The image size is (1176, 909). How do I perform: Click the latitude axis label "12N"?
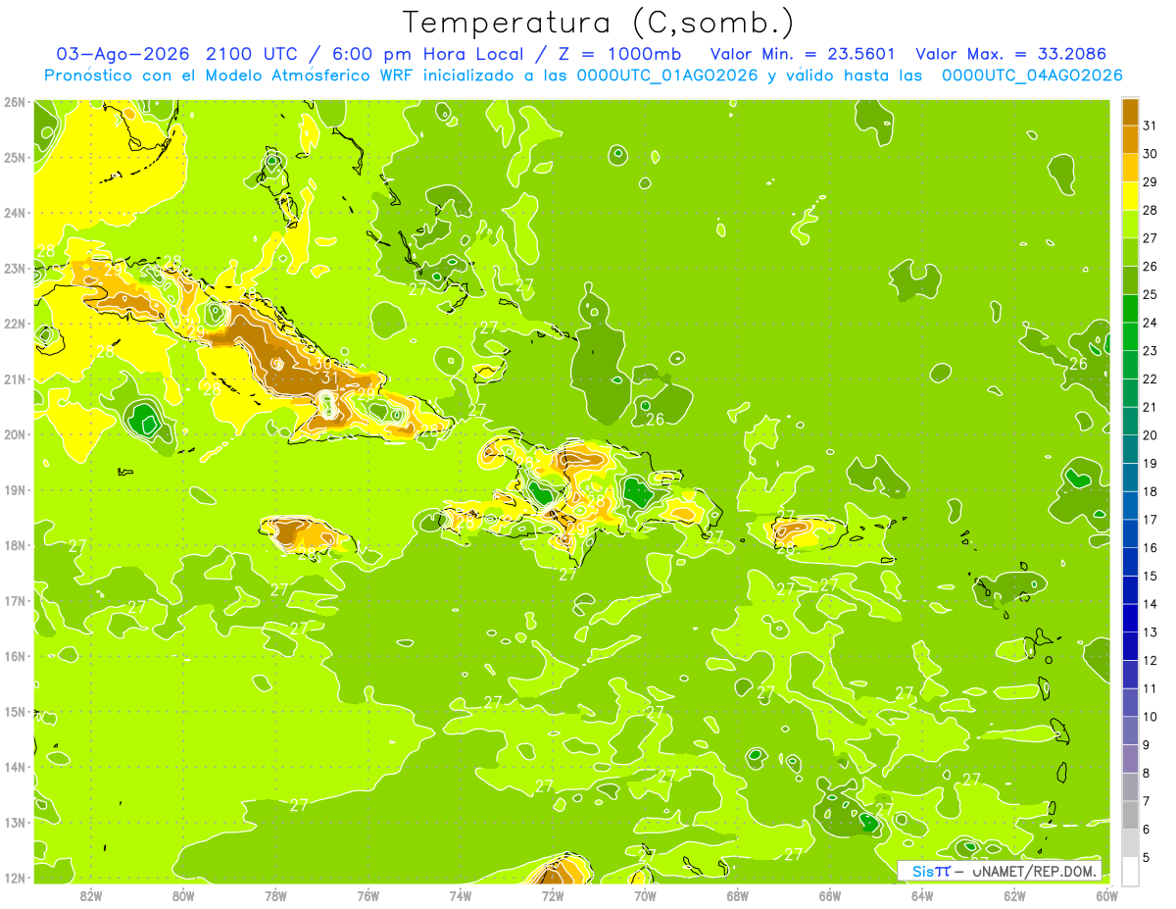15,878
